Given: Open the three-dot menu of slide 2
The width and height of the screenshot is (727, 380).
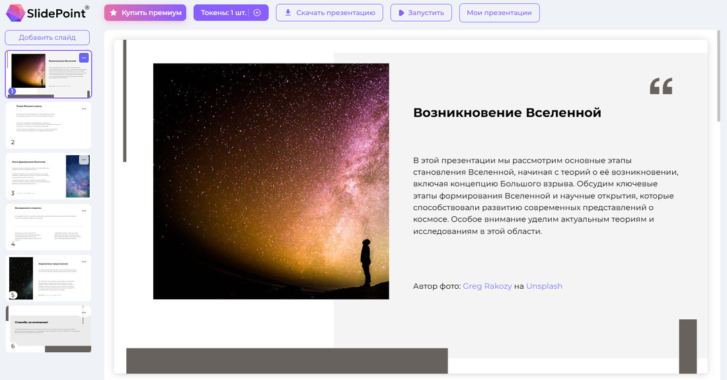Looking at the screenshot, I should pyautogui.click(x=84, y=109).
